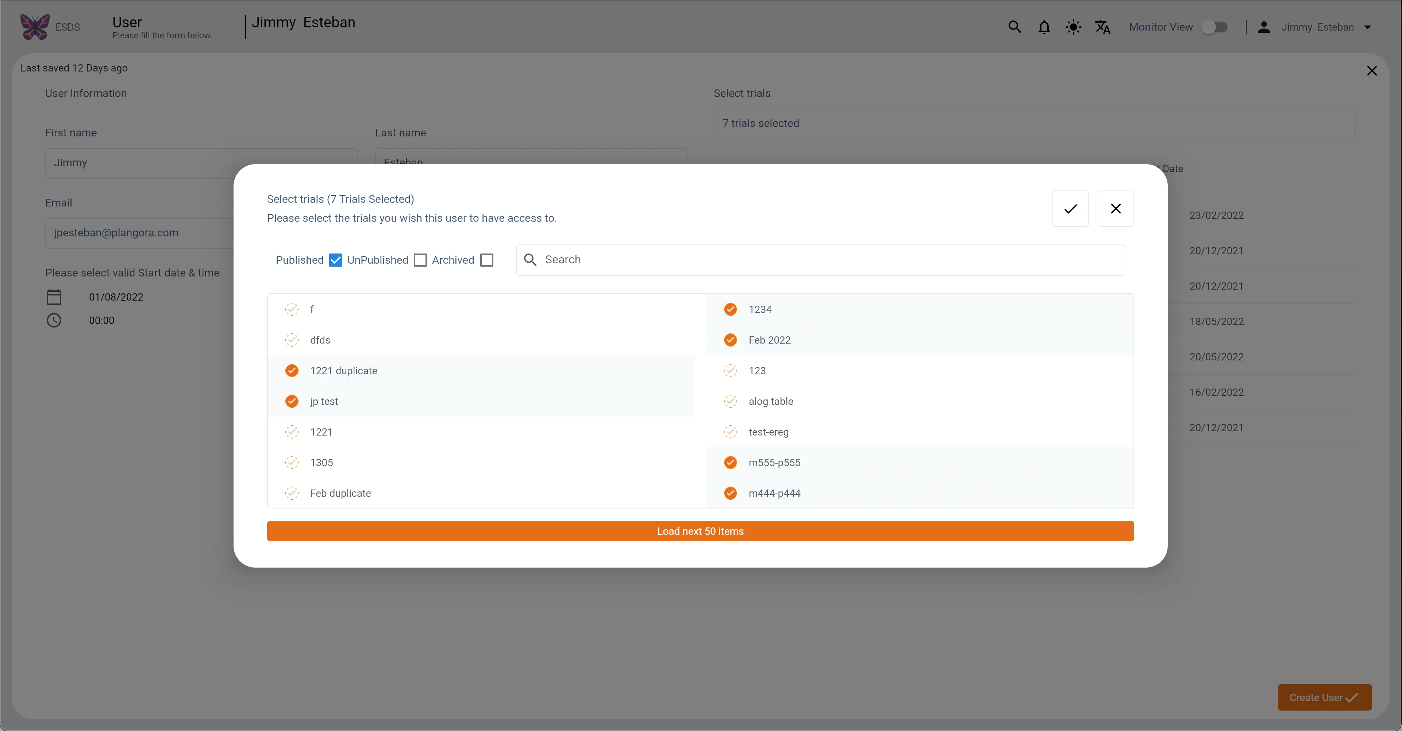
Task: Click Load next 50 items button
Action: pos(701,531)
